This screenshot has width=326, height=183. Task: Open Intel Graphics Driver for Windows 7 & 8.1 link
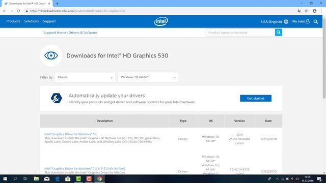85,168
